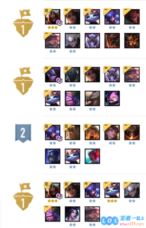Select the three-star Yuumi cat portrait
Image resolution: width=146 pixels, height=228 pixels.
coord(112,190)
